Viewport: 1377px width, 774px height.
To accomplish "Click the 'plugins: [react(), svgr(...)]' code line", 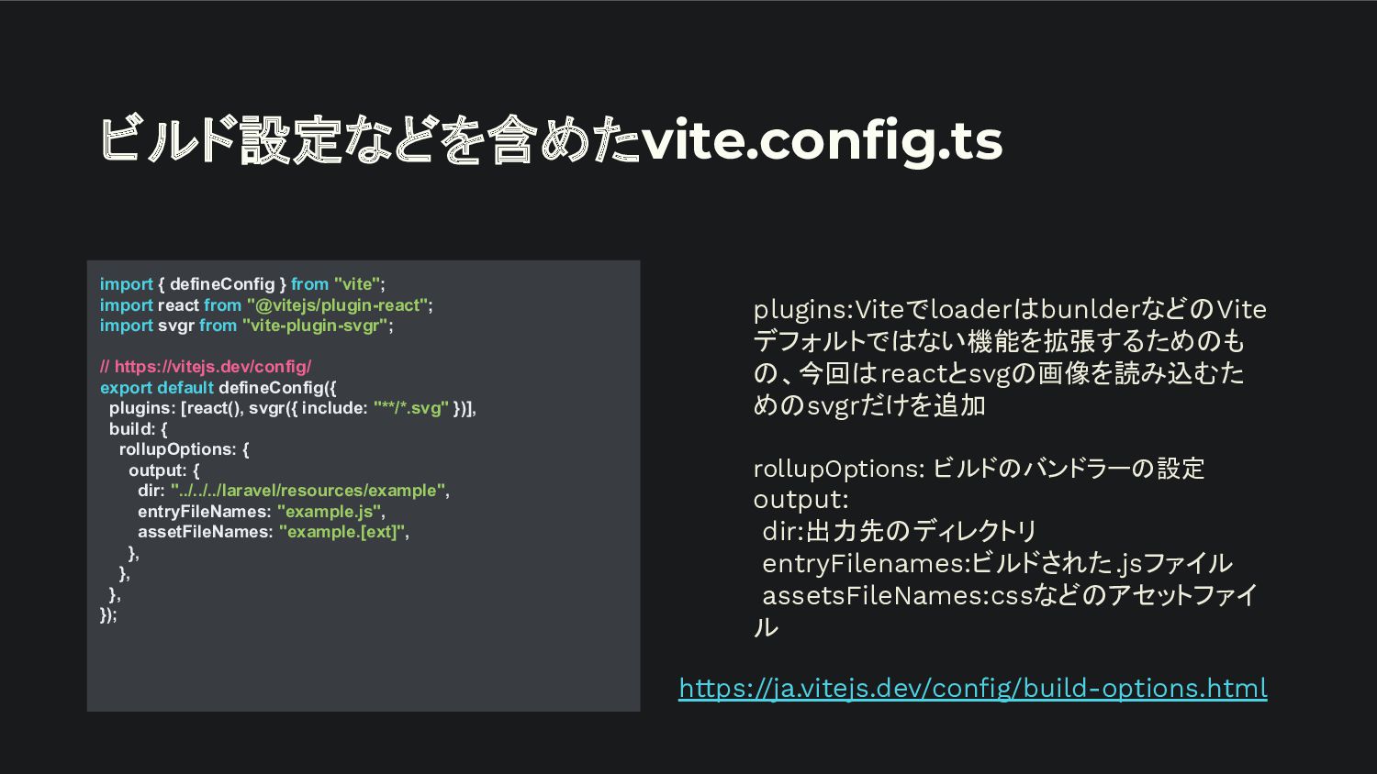I will pyautogui.click(x=293, y=408).
